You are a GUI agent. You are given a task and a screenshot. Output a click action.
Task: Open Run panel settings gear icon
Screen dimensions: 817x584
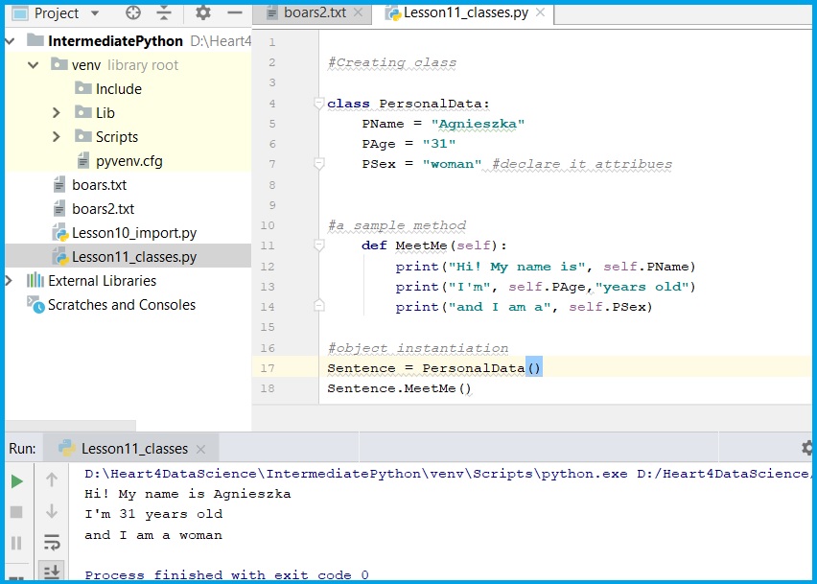pos(807,448)
